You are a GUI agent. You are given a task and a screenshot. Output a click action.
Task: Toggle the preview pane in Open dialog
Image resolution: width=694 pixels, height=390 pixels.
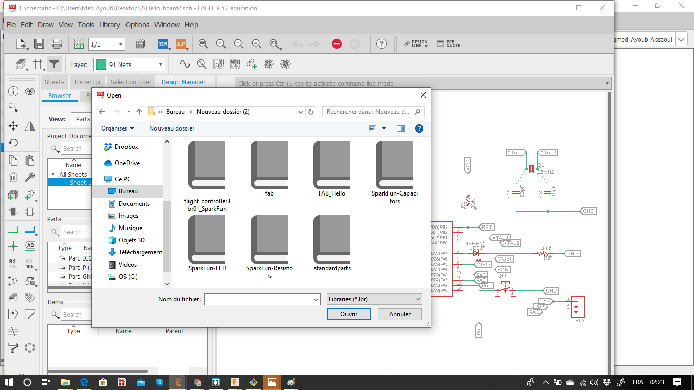coord(401,128)
